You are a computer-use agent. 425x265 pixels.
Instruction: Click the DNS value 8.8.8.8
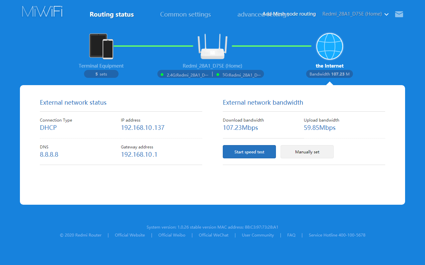pyautogui.click(x=49, y=154)
